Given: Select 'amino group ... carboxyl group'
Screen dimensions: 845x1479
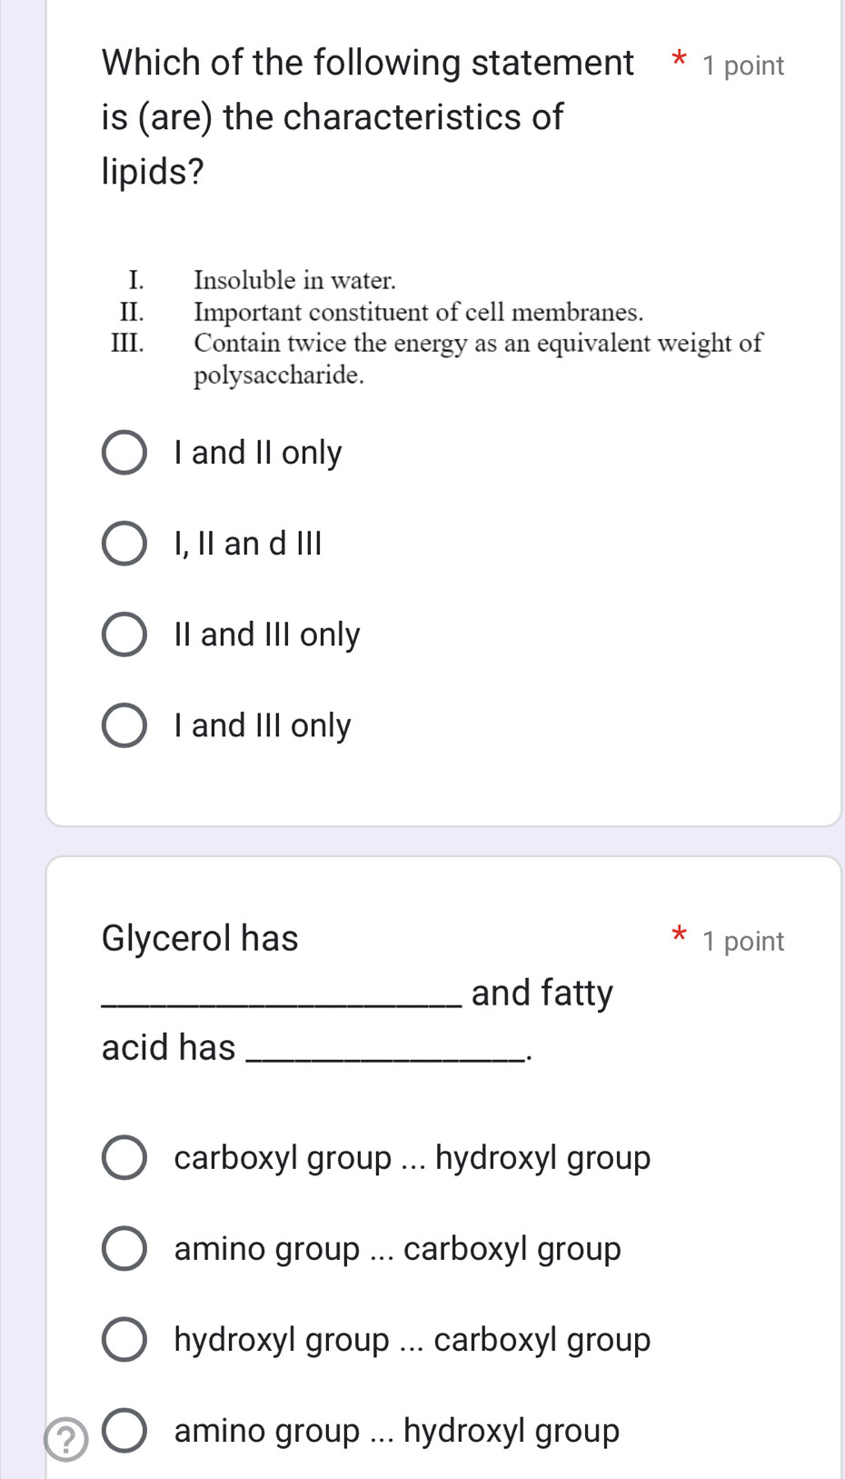Looking at the screenshot, I should click(124, 1249).
